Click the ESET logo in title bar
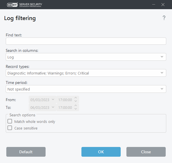The width and height of the screenshot is (172, 163). click(x=10, y=5)
